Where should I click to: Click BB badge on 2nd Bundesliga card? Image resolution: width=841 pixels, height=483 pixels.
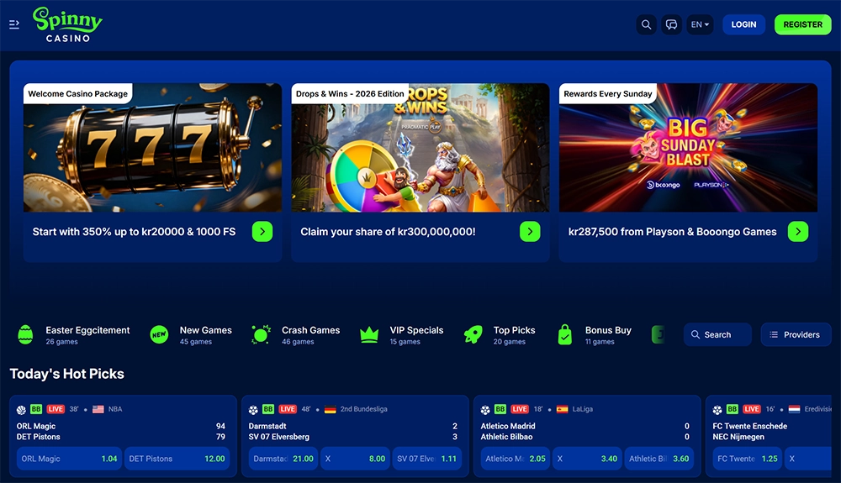(x=268, y=409)
